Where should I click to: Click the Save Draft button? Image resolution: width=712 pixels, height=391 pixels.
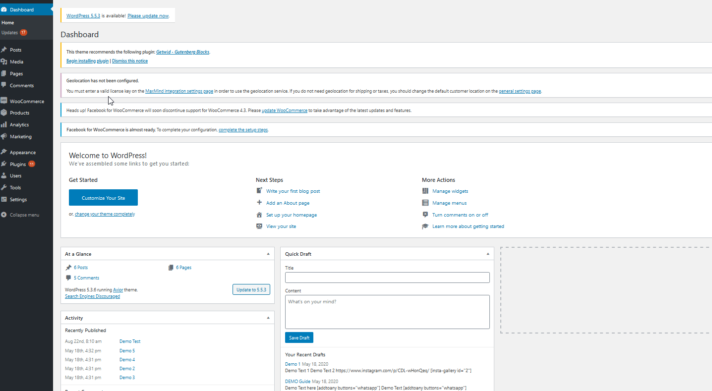(x=299, y=337)
